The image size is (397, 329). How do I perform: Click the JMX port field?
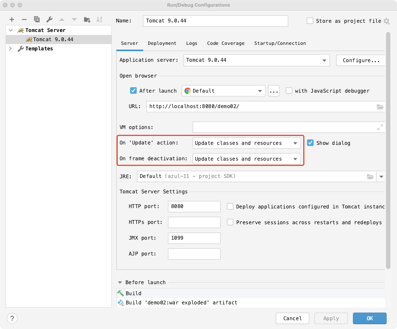click(x=194, y=238)
